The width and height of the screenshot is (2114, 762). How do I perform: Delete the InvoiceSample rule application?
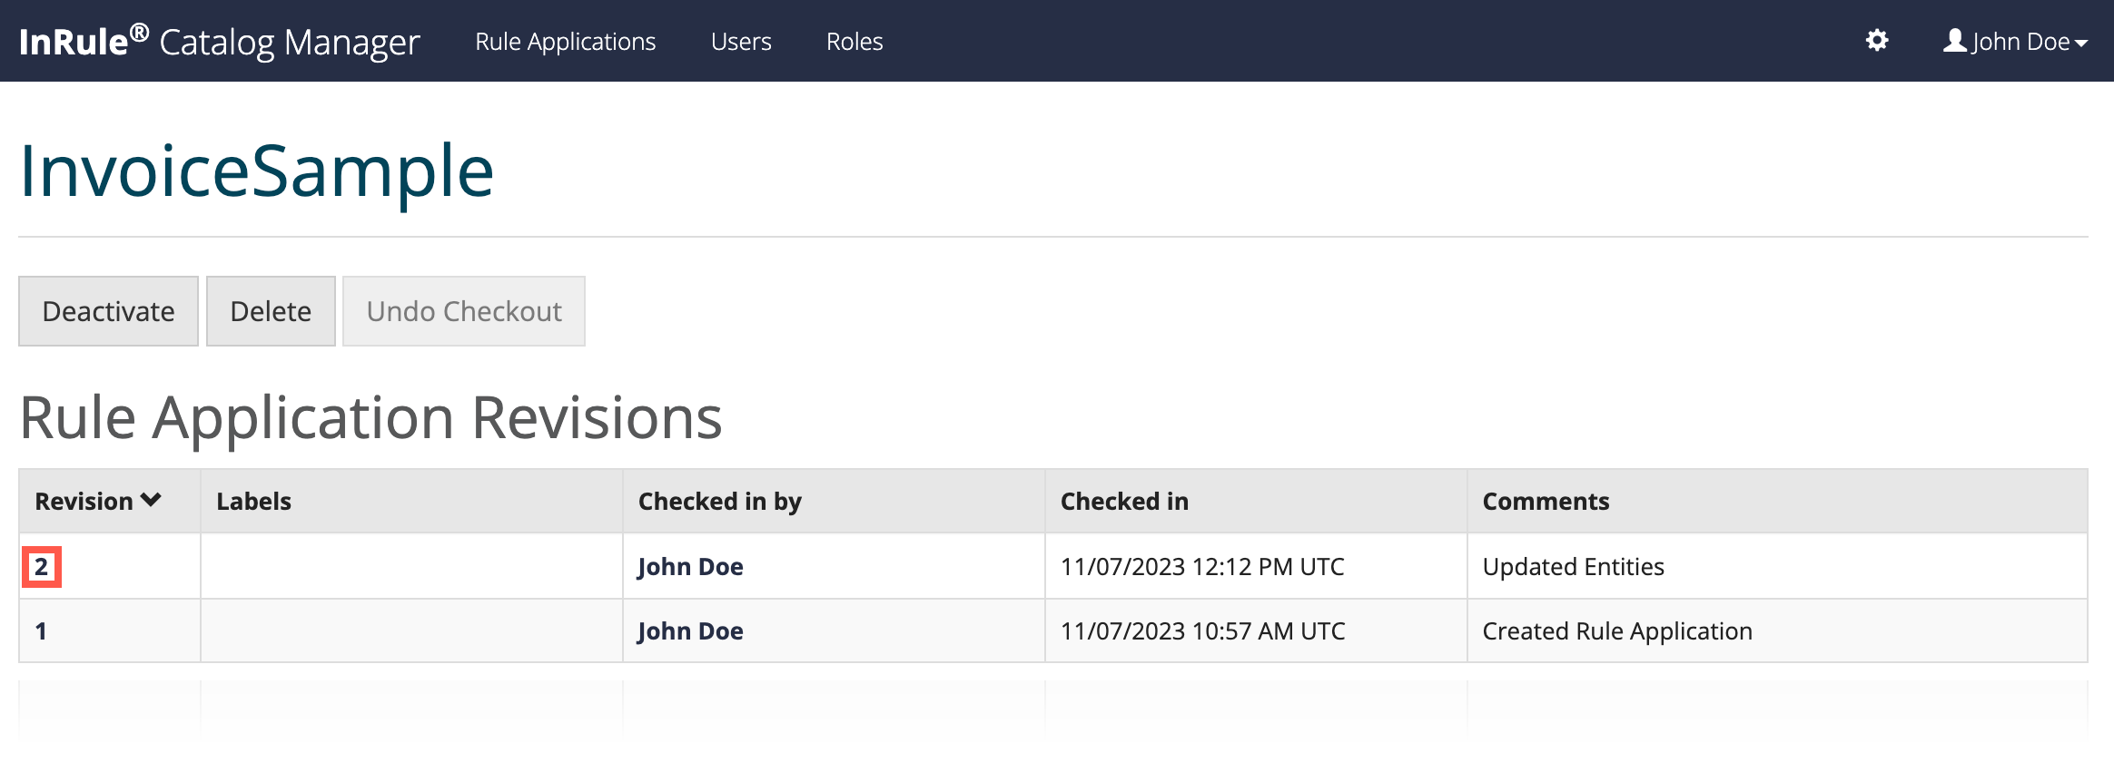271,311
